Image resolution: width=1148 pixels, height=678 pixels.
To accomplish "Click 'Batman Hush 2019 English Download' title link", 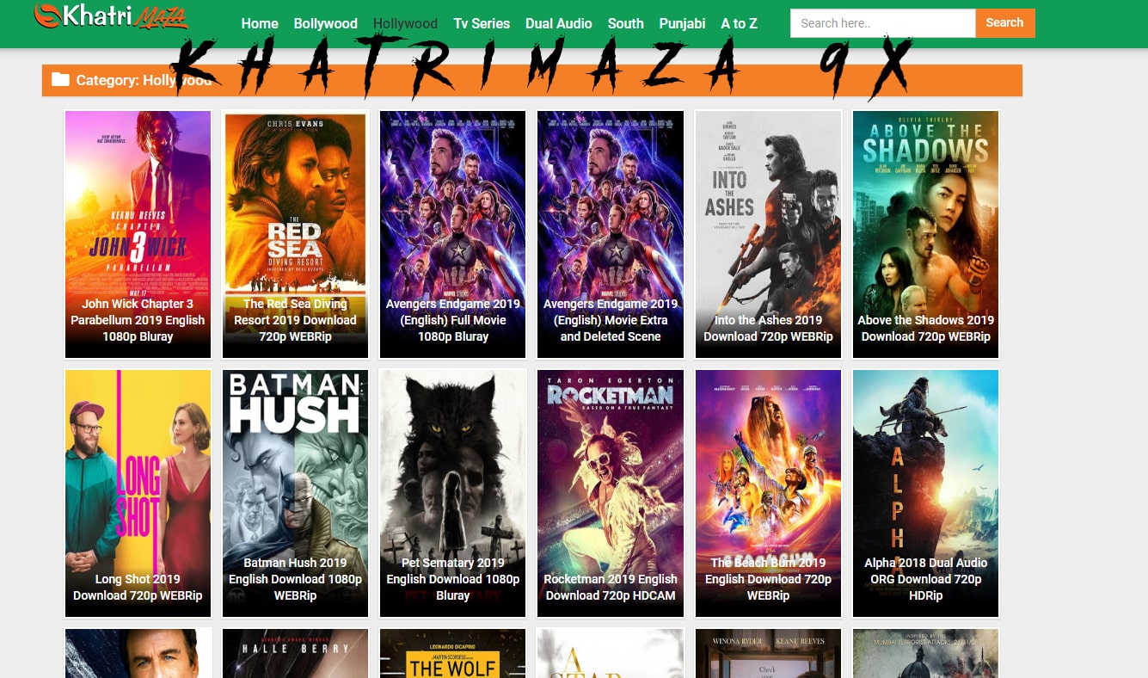I will (295, 579).
